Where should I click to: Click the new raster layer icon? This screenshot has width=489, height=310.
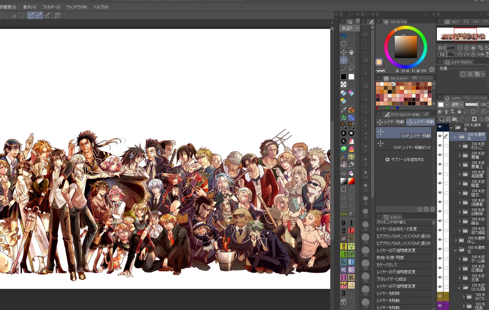click(442, 119)
